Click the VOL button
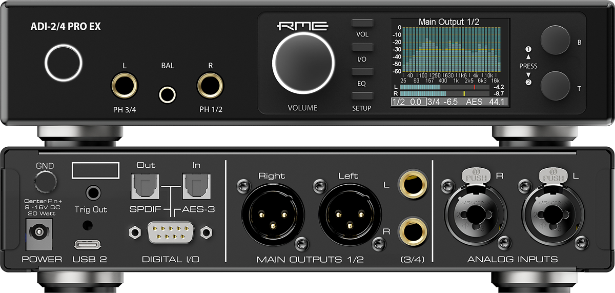 pos(362,24)
